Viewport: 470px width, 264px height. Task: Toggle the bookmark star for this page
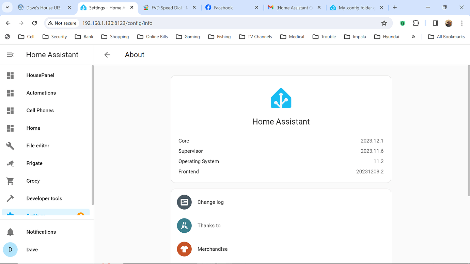pos(384,23)
